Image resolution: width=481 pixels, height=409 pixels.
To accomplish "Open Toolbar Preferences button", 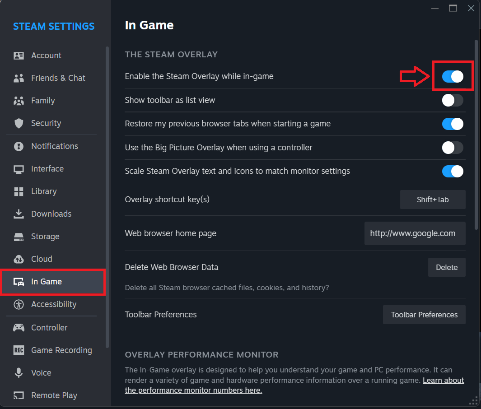I will (x=424, y=315).
